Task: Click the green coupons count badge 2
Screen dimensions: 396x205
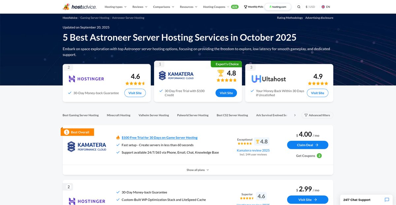Action: click(x=319, y=156)
